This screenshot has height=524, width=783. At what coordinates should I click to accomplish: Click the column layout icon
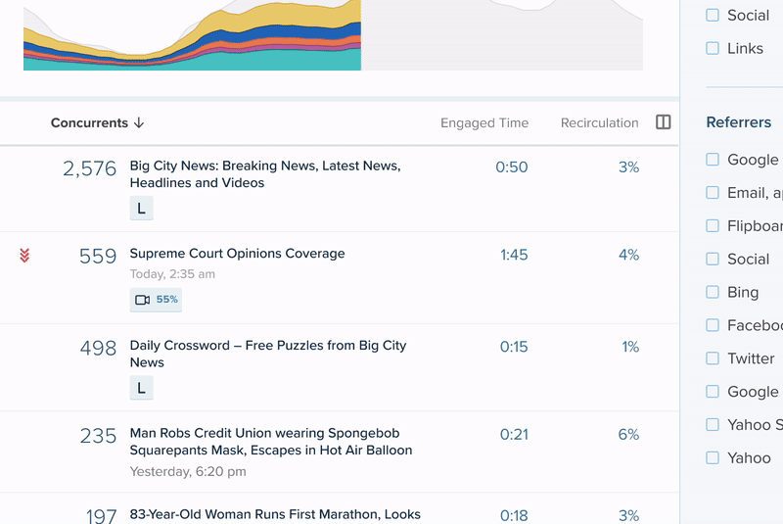click(663, 122)
